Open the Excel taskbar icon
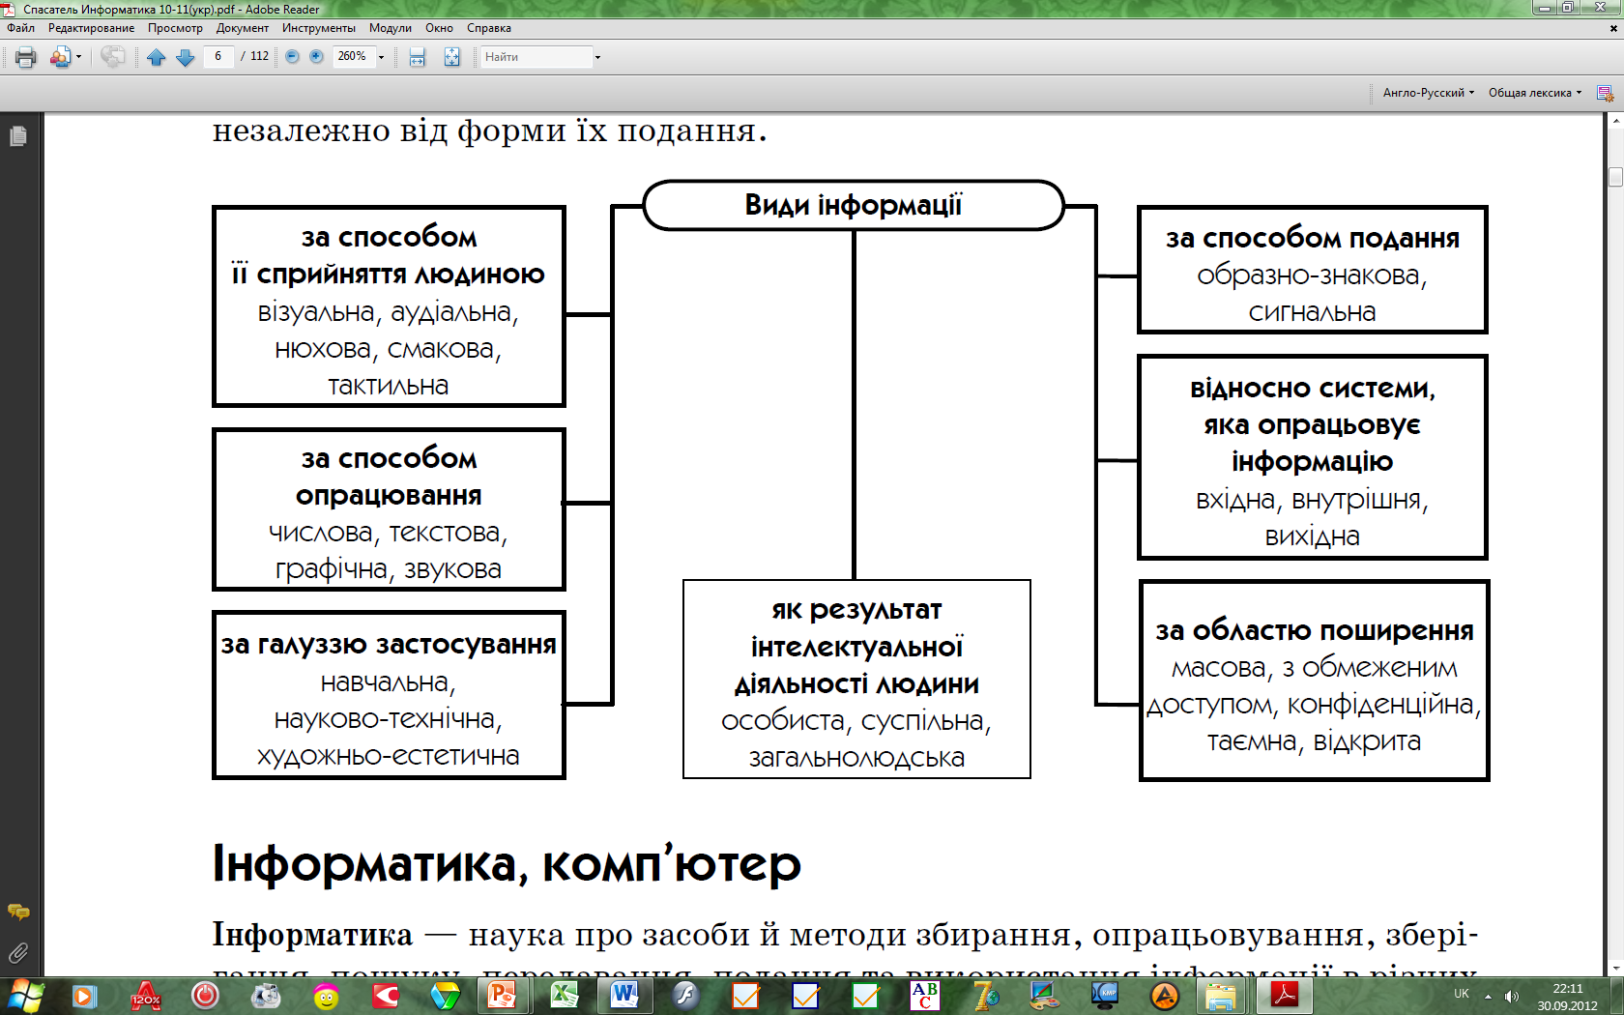 tap(565, 996)
